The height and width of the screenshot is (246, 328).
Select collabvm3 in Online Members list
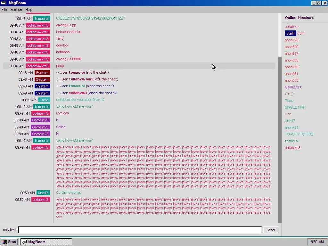coord(292,148)
